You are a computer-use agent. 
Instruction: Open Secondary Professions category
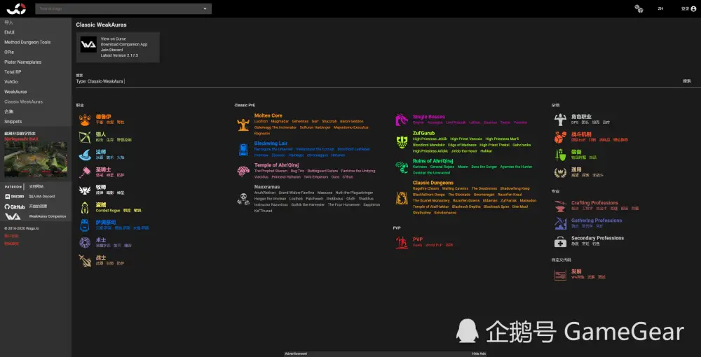coord(597,238)
